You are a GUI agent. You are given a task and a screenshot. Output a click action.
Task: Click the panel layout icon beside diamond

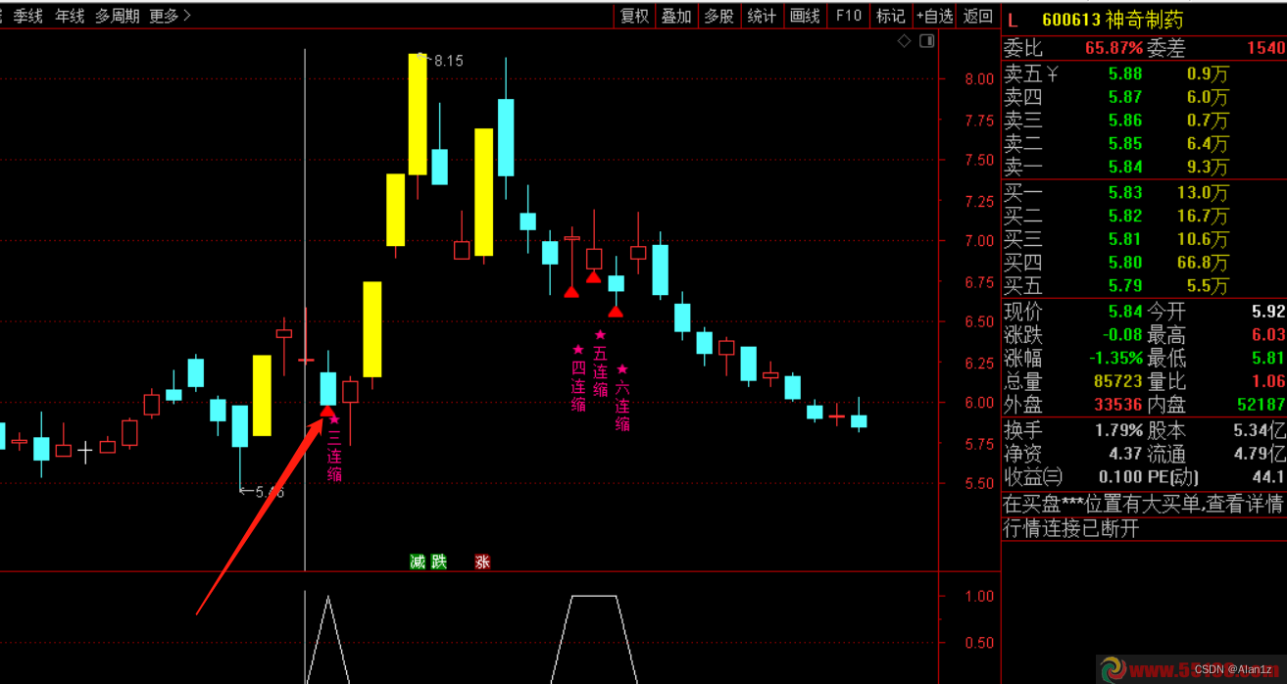926,41
